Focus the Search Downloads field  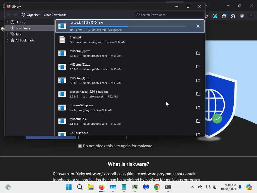pos(169,15)
